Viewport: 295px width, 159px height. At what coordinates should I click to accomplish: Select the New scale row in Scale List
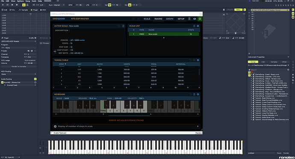(164, 34)
